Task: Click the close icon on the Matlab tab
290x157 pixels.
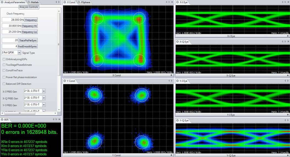Action: point(29,2)
